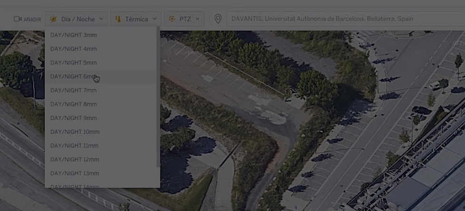Choose the DAY/NIGHT 13mm option

click(x=75, y=173)
